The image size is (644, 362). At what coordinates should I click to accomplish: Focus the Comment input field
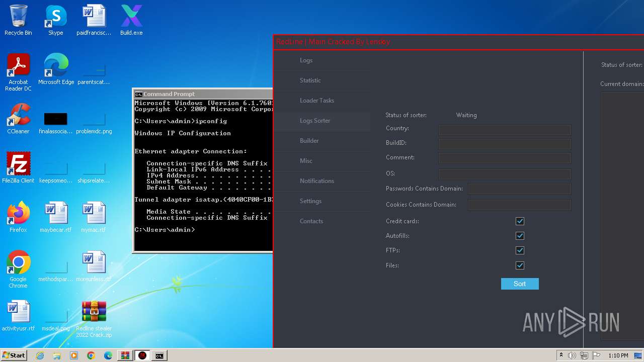[505, 158]
